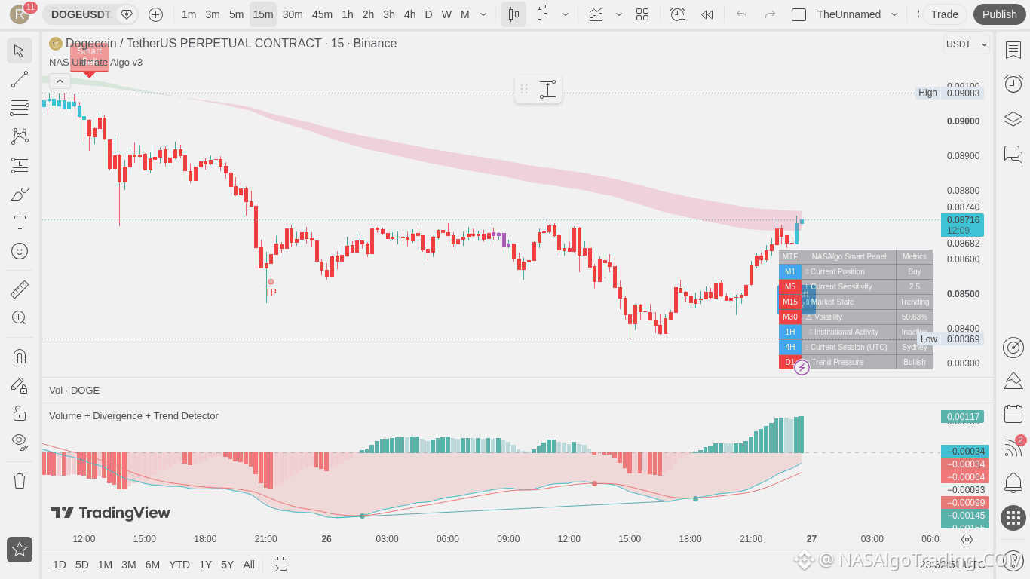
Task: Collapse the indicator legend chevron
Action: click(60, 81)
